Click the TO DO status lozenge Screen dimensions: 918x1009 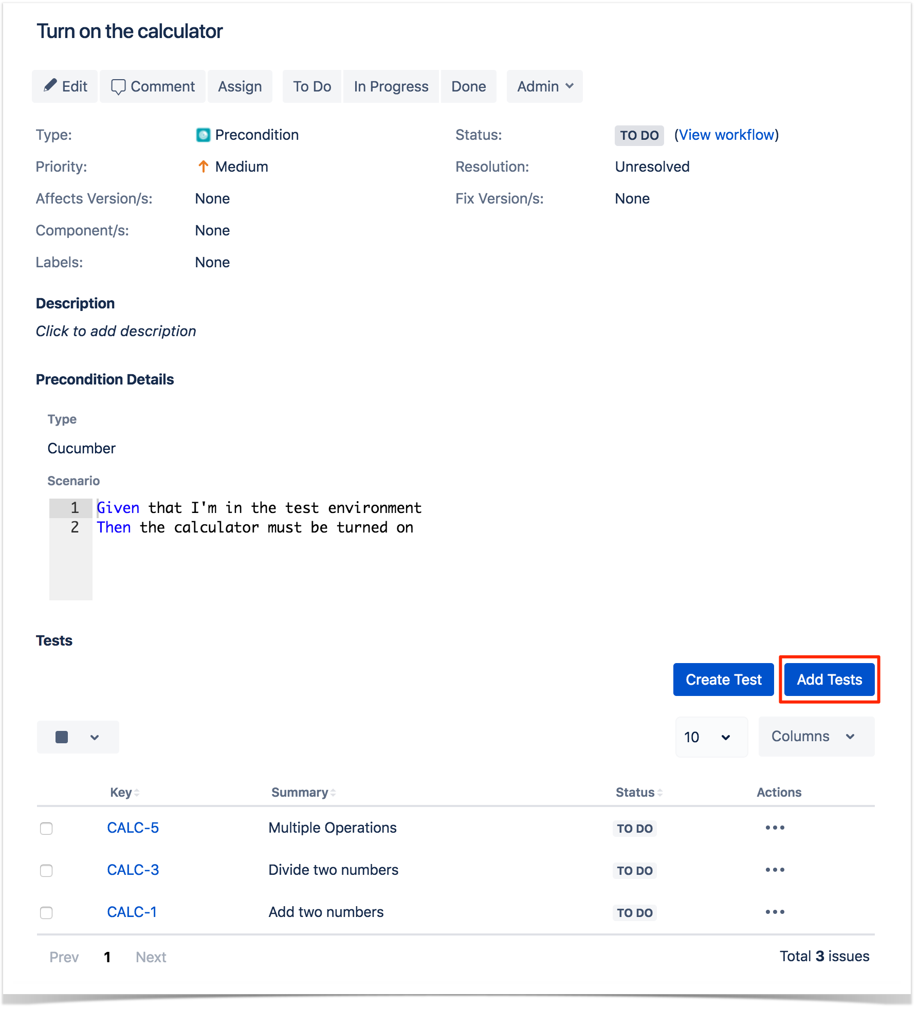click(x=639, y=135)
